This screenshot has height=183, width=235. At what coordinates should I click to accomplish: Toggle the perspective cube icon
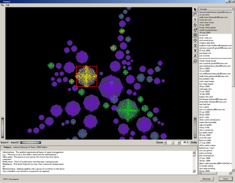[195, 61]
